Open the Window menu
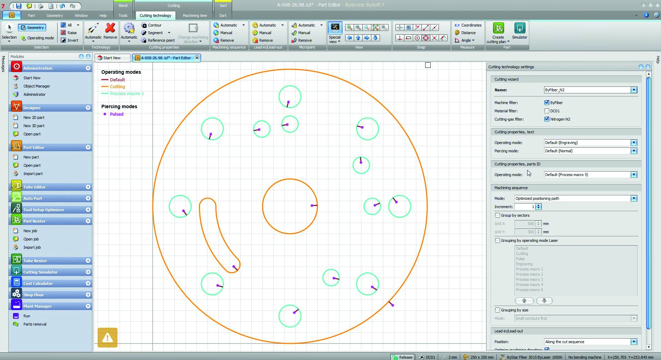Screen dimensions: 661x360 (81, 16)
